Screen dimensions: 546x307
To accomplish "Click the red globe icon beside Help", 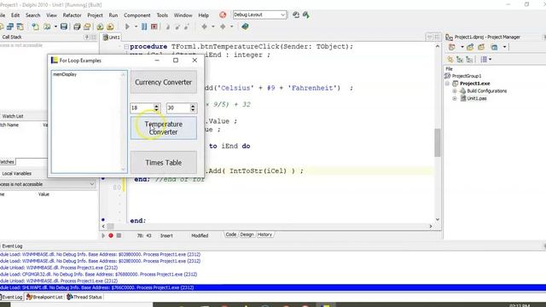I will (223, 15).
